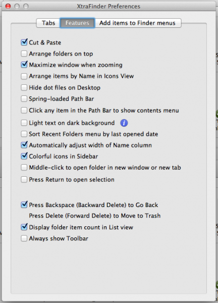
Task: Open the Add items to Finder menus tab
Action: (137, 23)
